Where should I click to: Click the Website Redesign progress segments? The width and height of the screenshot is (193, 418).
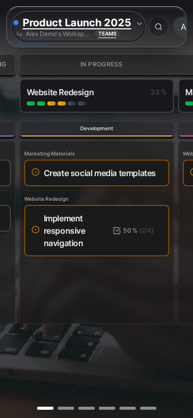pyautogui.click(x=57, y=103)
